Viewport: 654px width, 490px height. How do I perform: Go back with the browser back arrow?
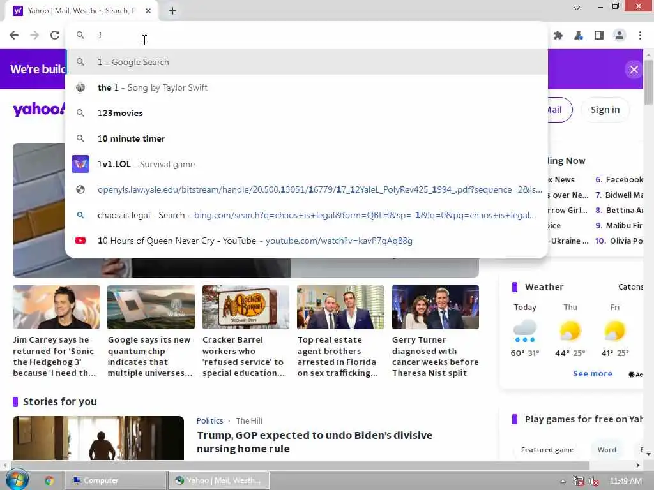tap(14, 35)
